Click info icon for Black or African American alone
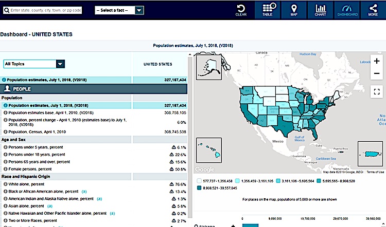This screenshot has height=227, width=386. (6, 192)
